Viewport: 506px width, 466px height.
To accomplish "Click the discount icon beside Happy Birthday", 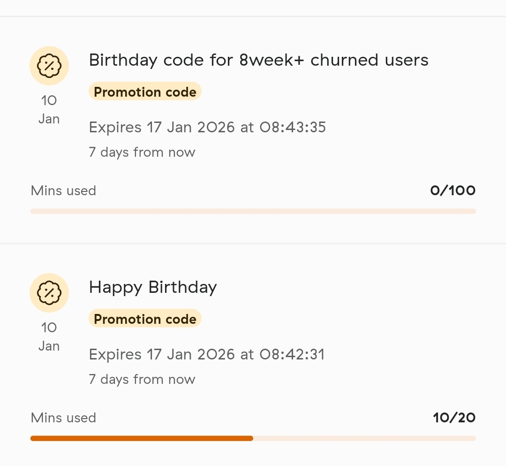I will point(49,293).
